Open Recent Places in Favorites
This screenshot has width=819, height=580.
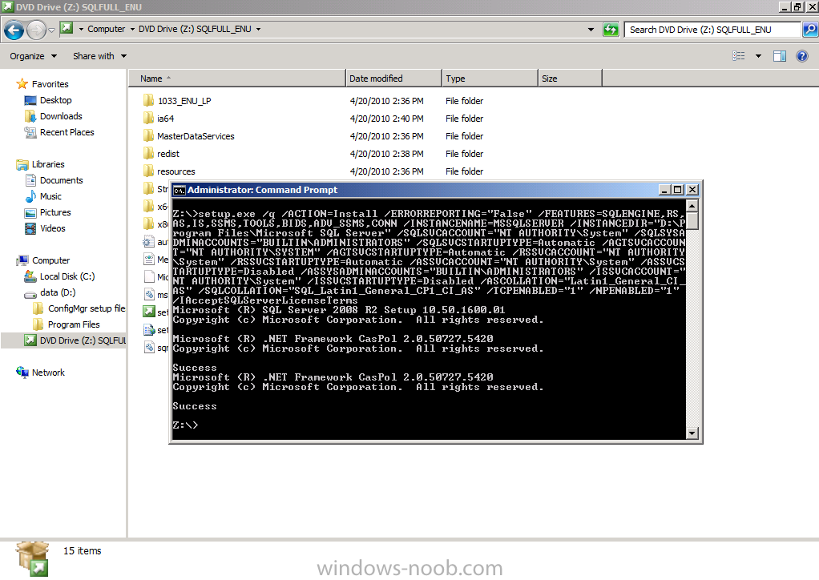67,132
